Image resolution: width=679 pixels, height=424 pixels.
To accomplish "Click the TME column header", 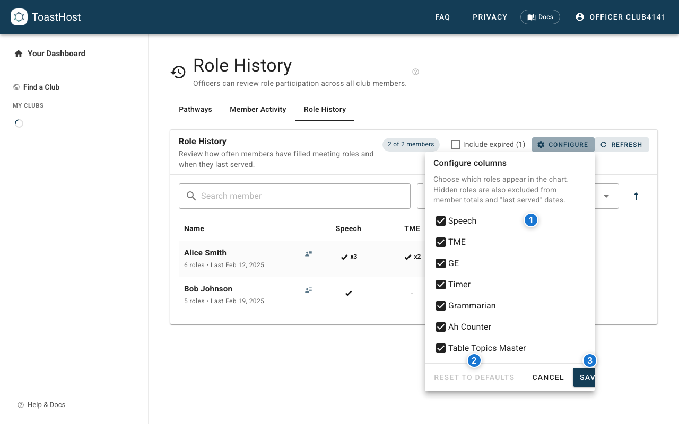I will [x=412, y=228].
